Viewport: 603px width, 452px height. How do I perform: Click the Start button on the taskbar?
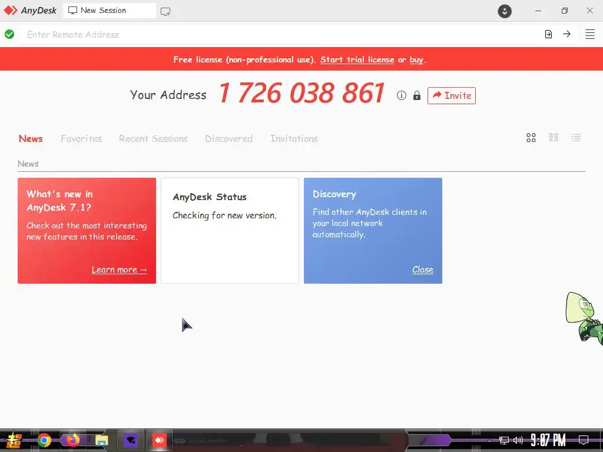(x=14, y=440)
